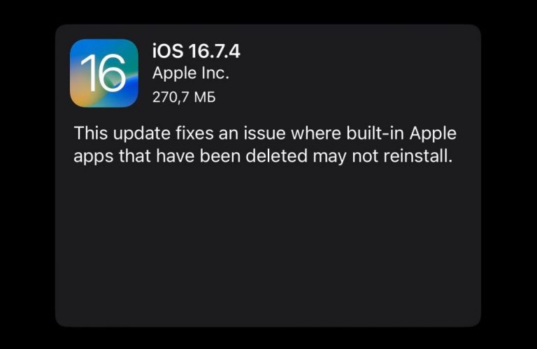Viewport: 537px width, 349px height.
Task: Click the Apple Inc. developer label
Action: [x=191, y=73]
